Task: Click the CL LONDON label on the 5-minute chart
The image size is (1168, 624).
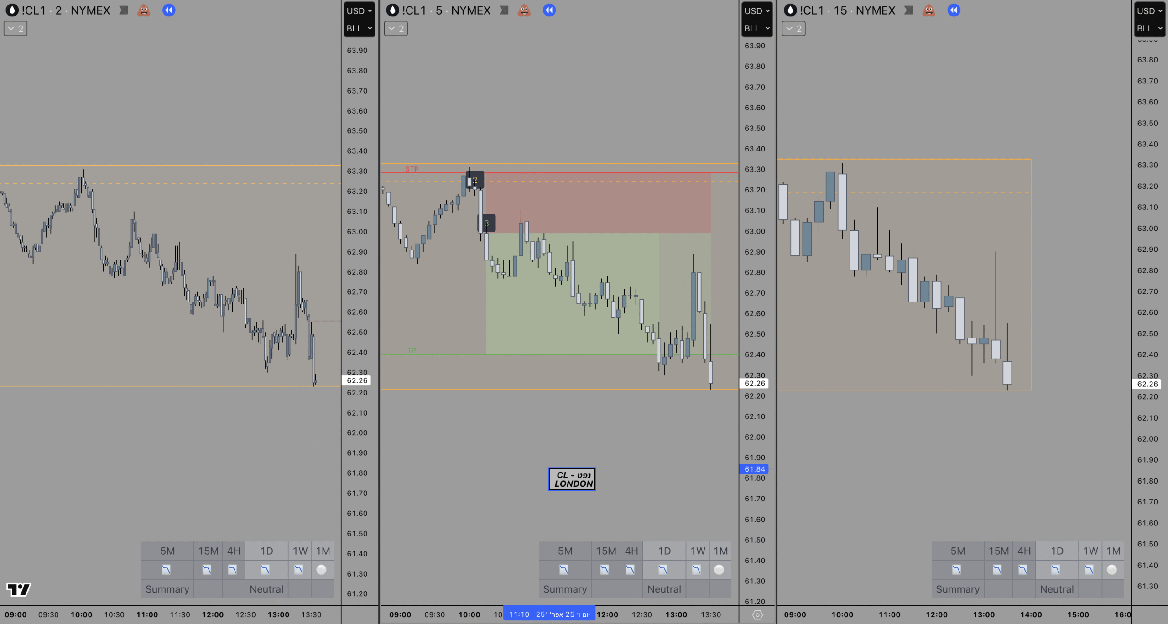Action: (x=572, y=479)
